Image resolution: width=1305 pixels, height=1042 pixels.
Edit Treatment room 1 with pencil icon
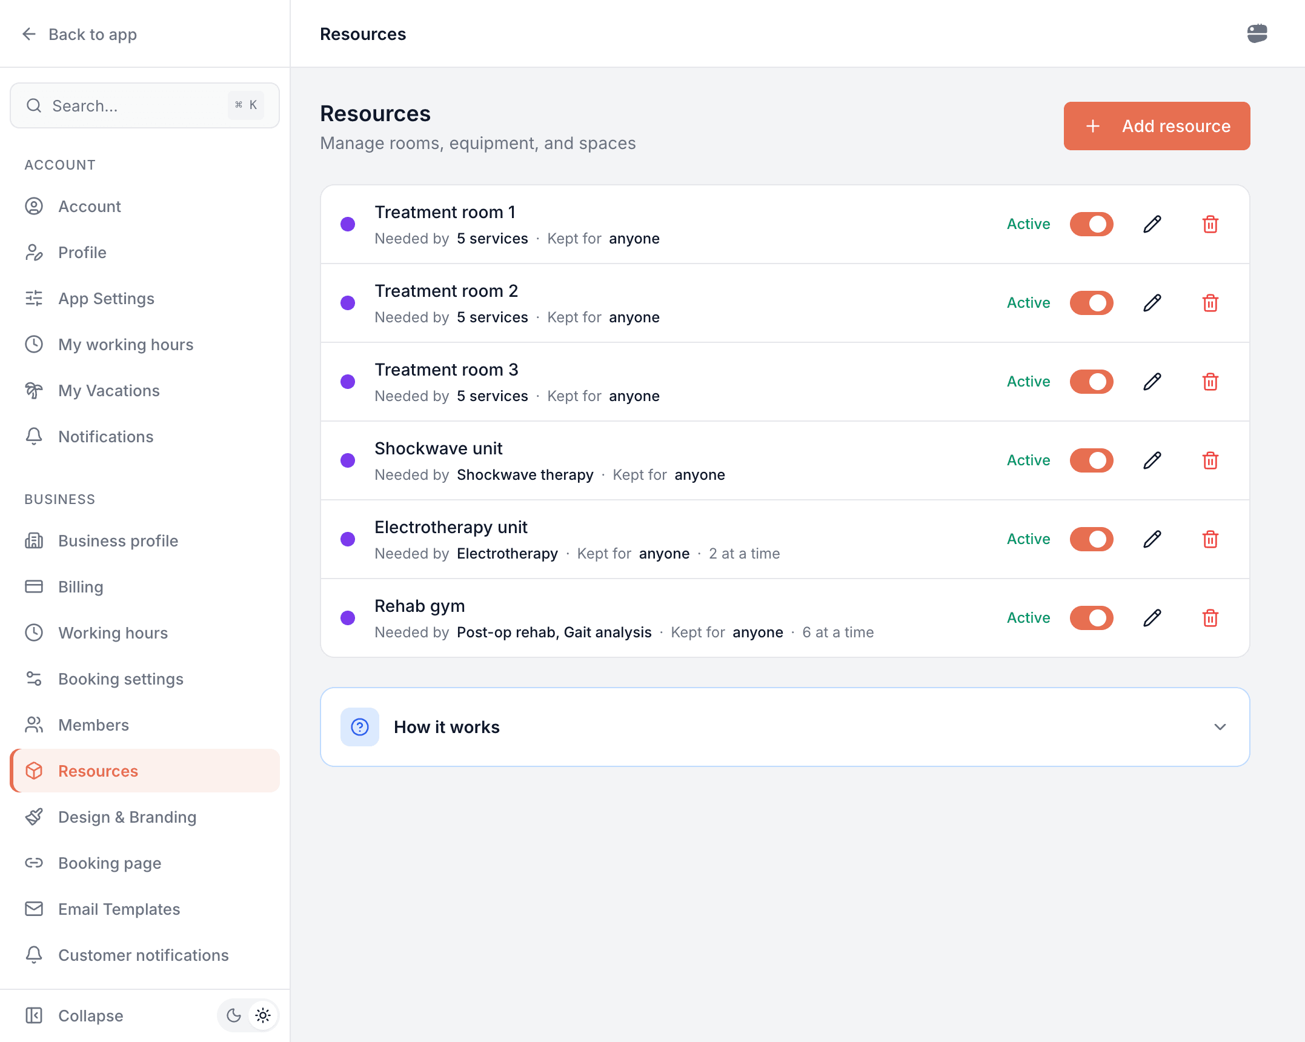[1152, 224]
